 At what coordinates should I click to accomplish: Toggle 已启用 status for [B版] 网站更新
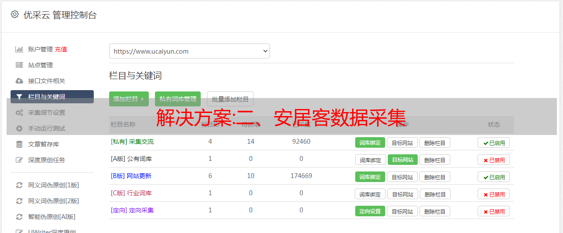(494, 177)
